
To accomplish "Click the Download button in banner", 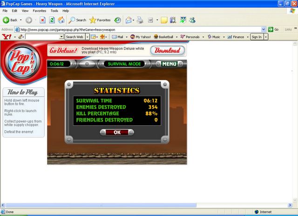I will coord(167,50).
